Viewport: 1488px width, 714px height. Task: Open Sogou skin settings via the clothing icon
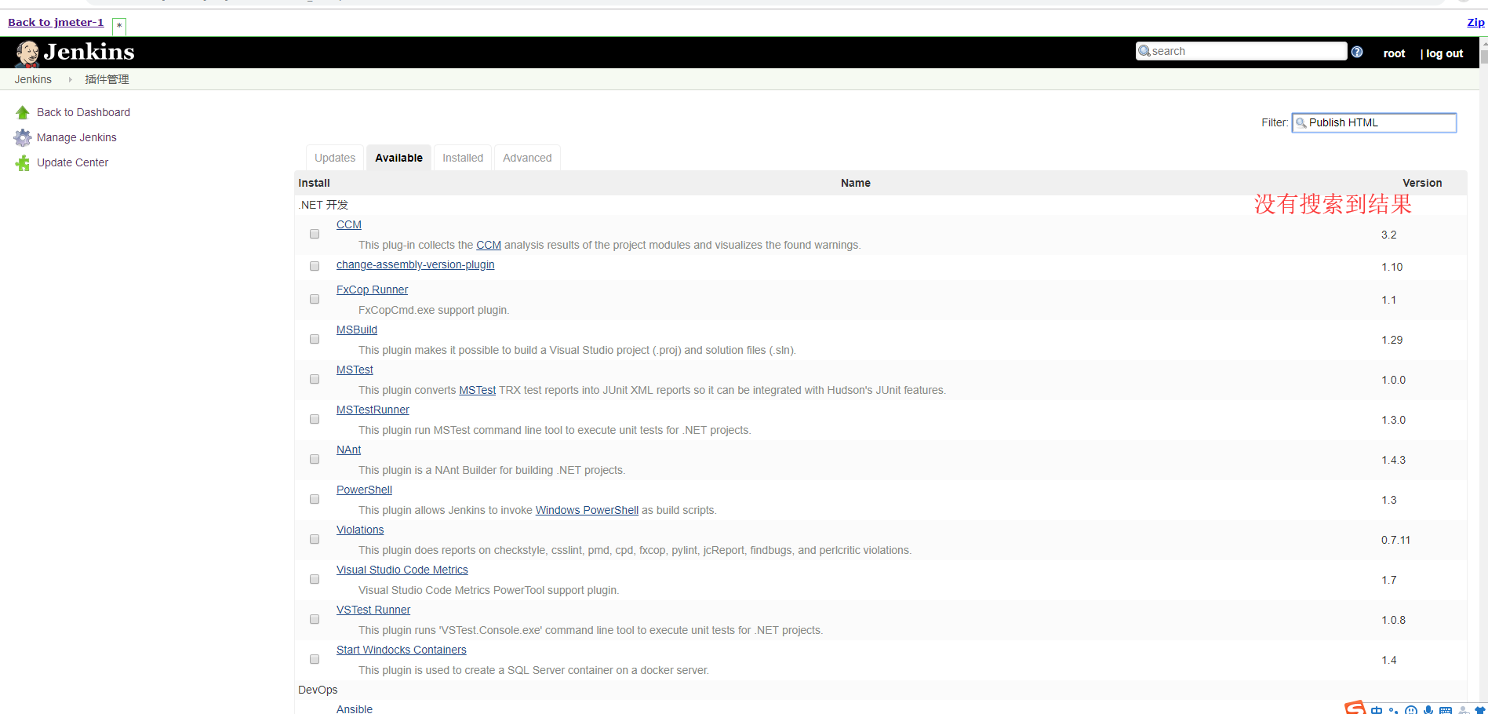[1479, 709]
